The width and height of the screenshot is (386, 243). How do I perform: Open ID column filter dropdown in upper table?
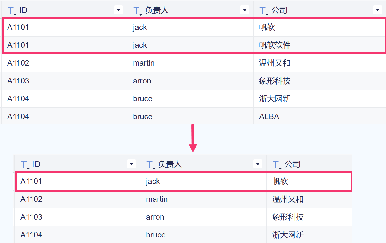(x=118, y=10)
